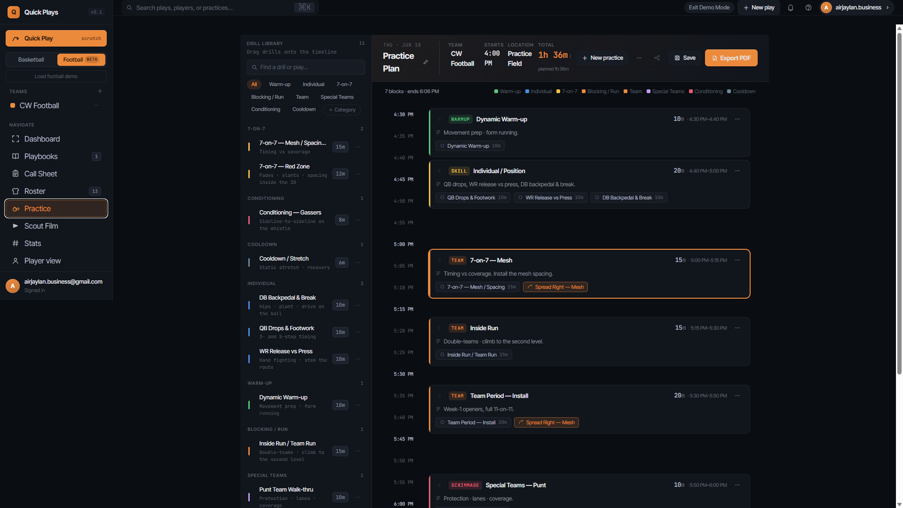Open header more-options ellipsis next to New practice
Viewport: 903px width, 508px height.
click(x=639, y=58)
